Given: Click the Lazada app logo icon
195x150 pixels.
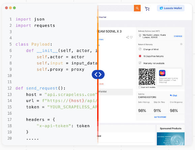Looking at the screenshot, I should point(162,73).
